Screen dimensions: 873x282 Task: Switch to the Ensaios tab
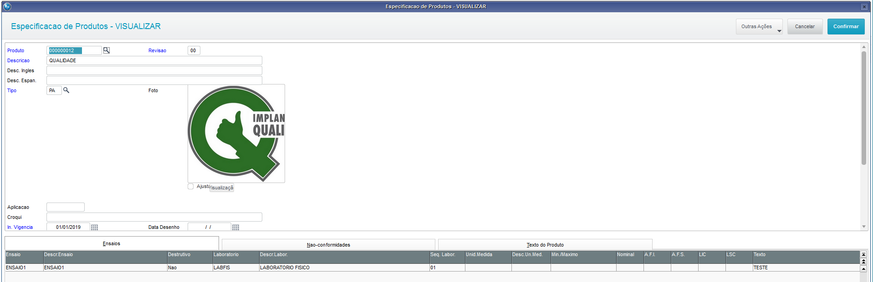coord(112,243)
